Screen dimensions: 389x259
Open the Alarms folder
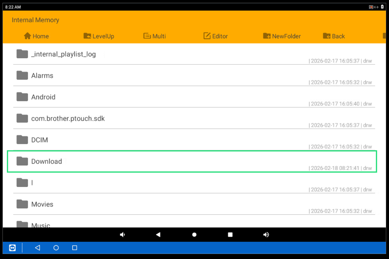42,76
